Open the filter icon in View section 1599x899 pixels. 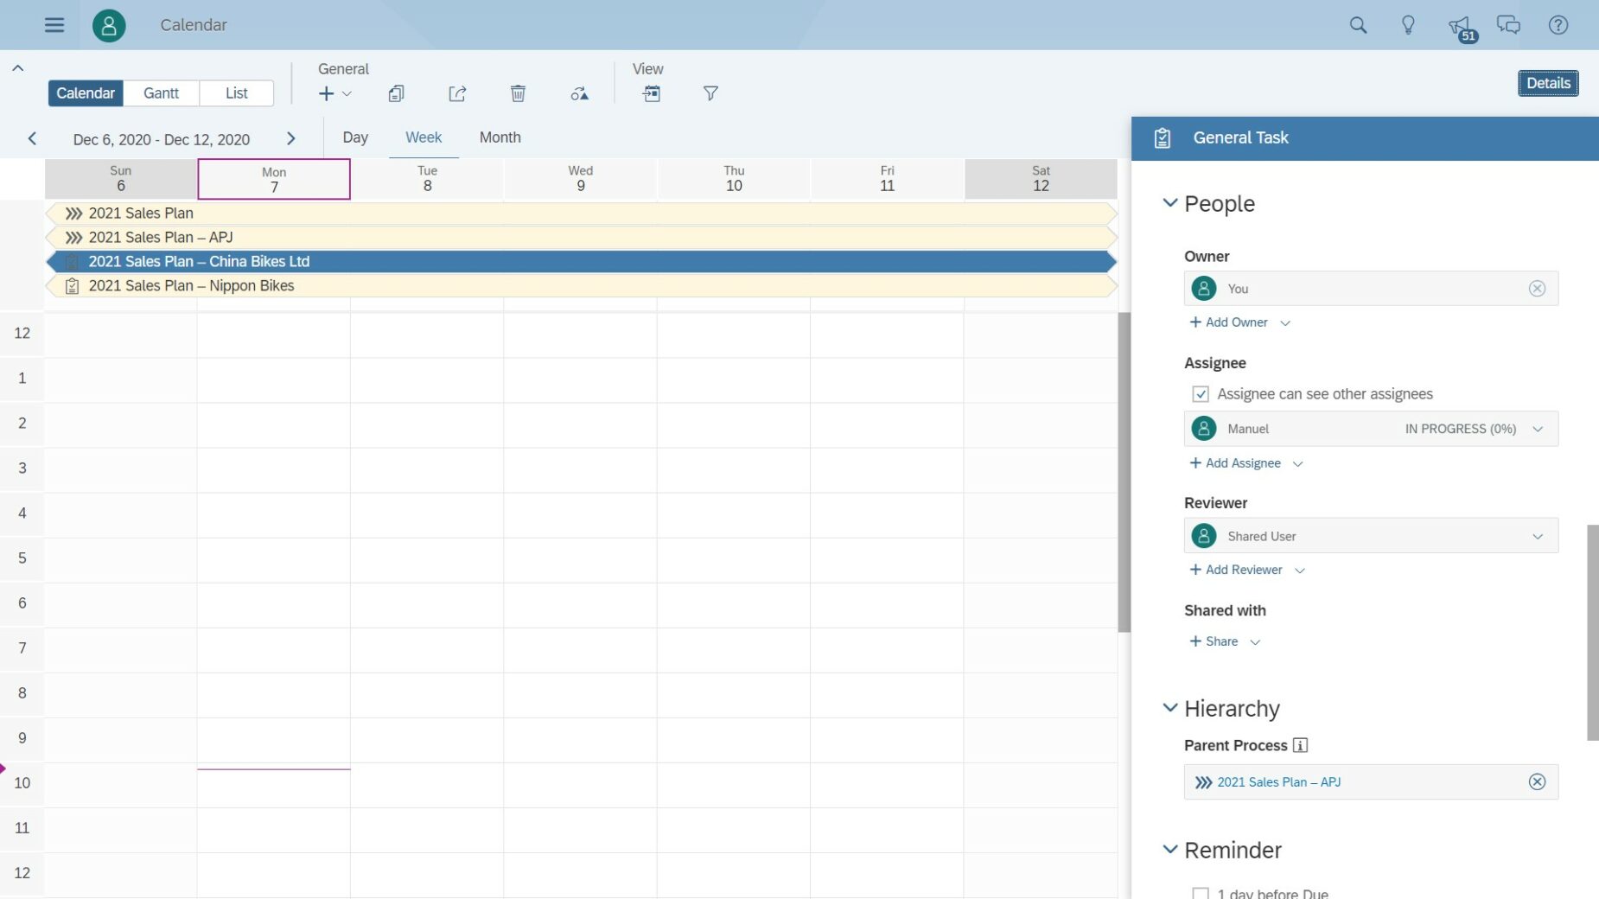click(x=709, y=93)
